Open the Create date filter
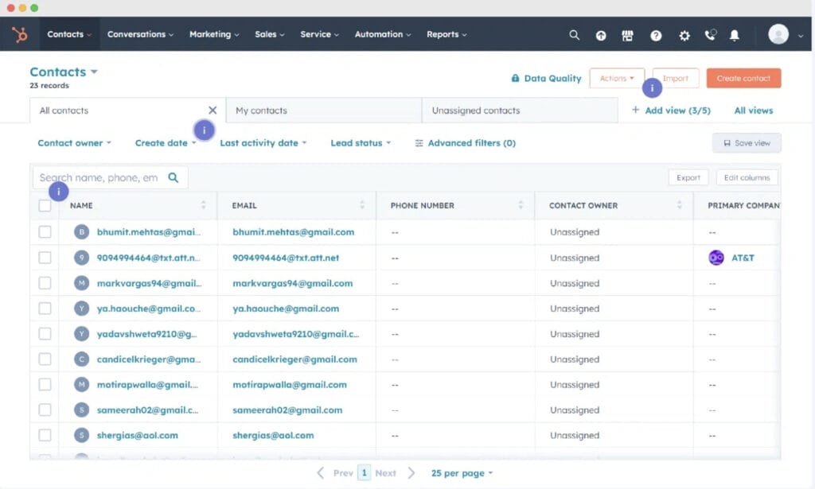Image resolution: width=815 pixels, height=489 pixels. point(166,143)
